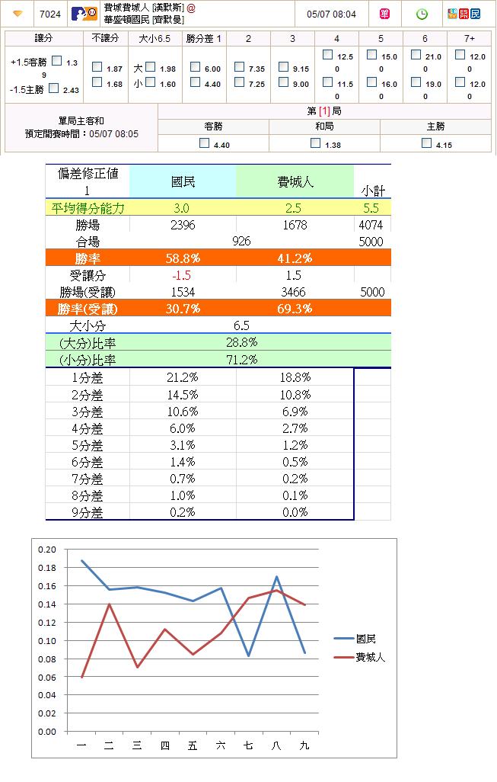
Task: Click the 69.3% handicap win rate
Action: [295, 309]
